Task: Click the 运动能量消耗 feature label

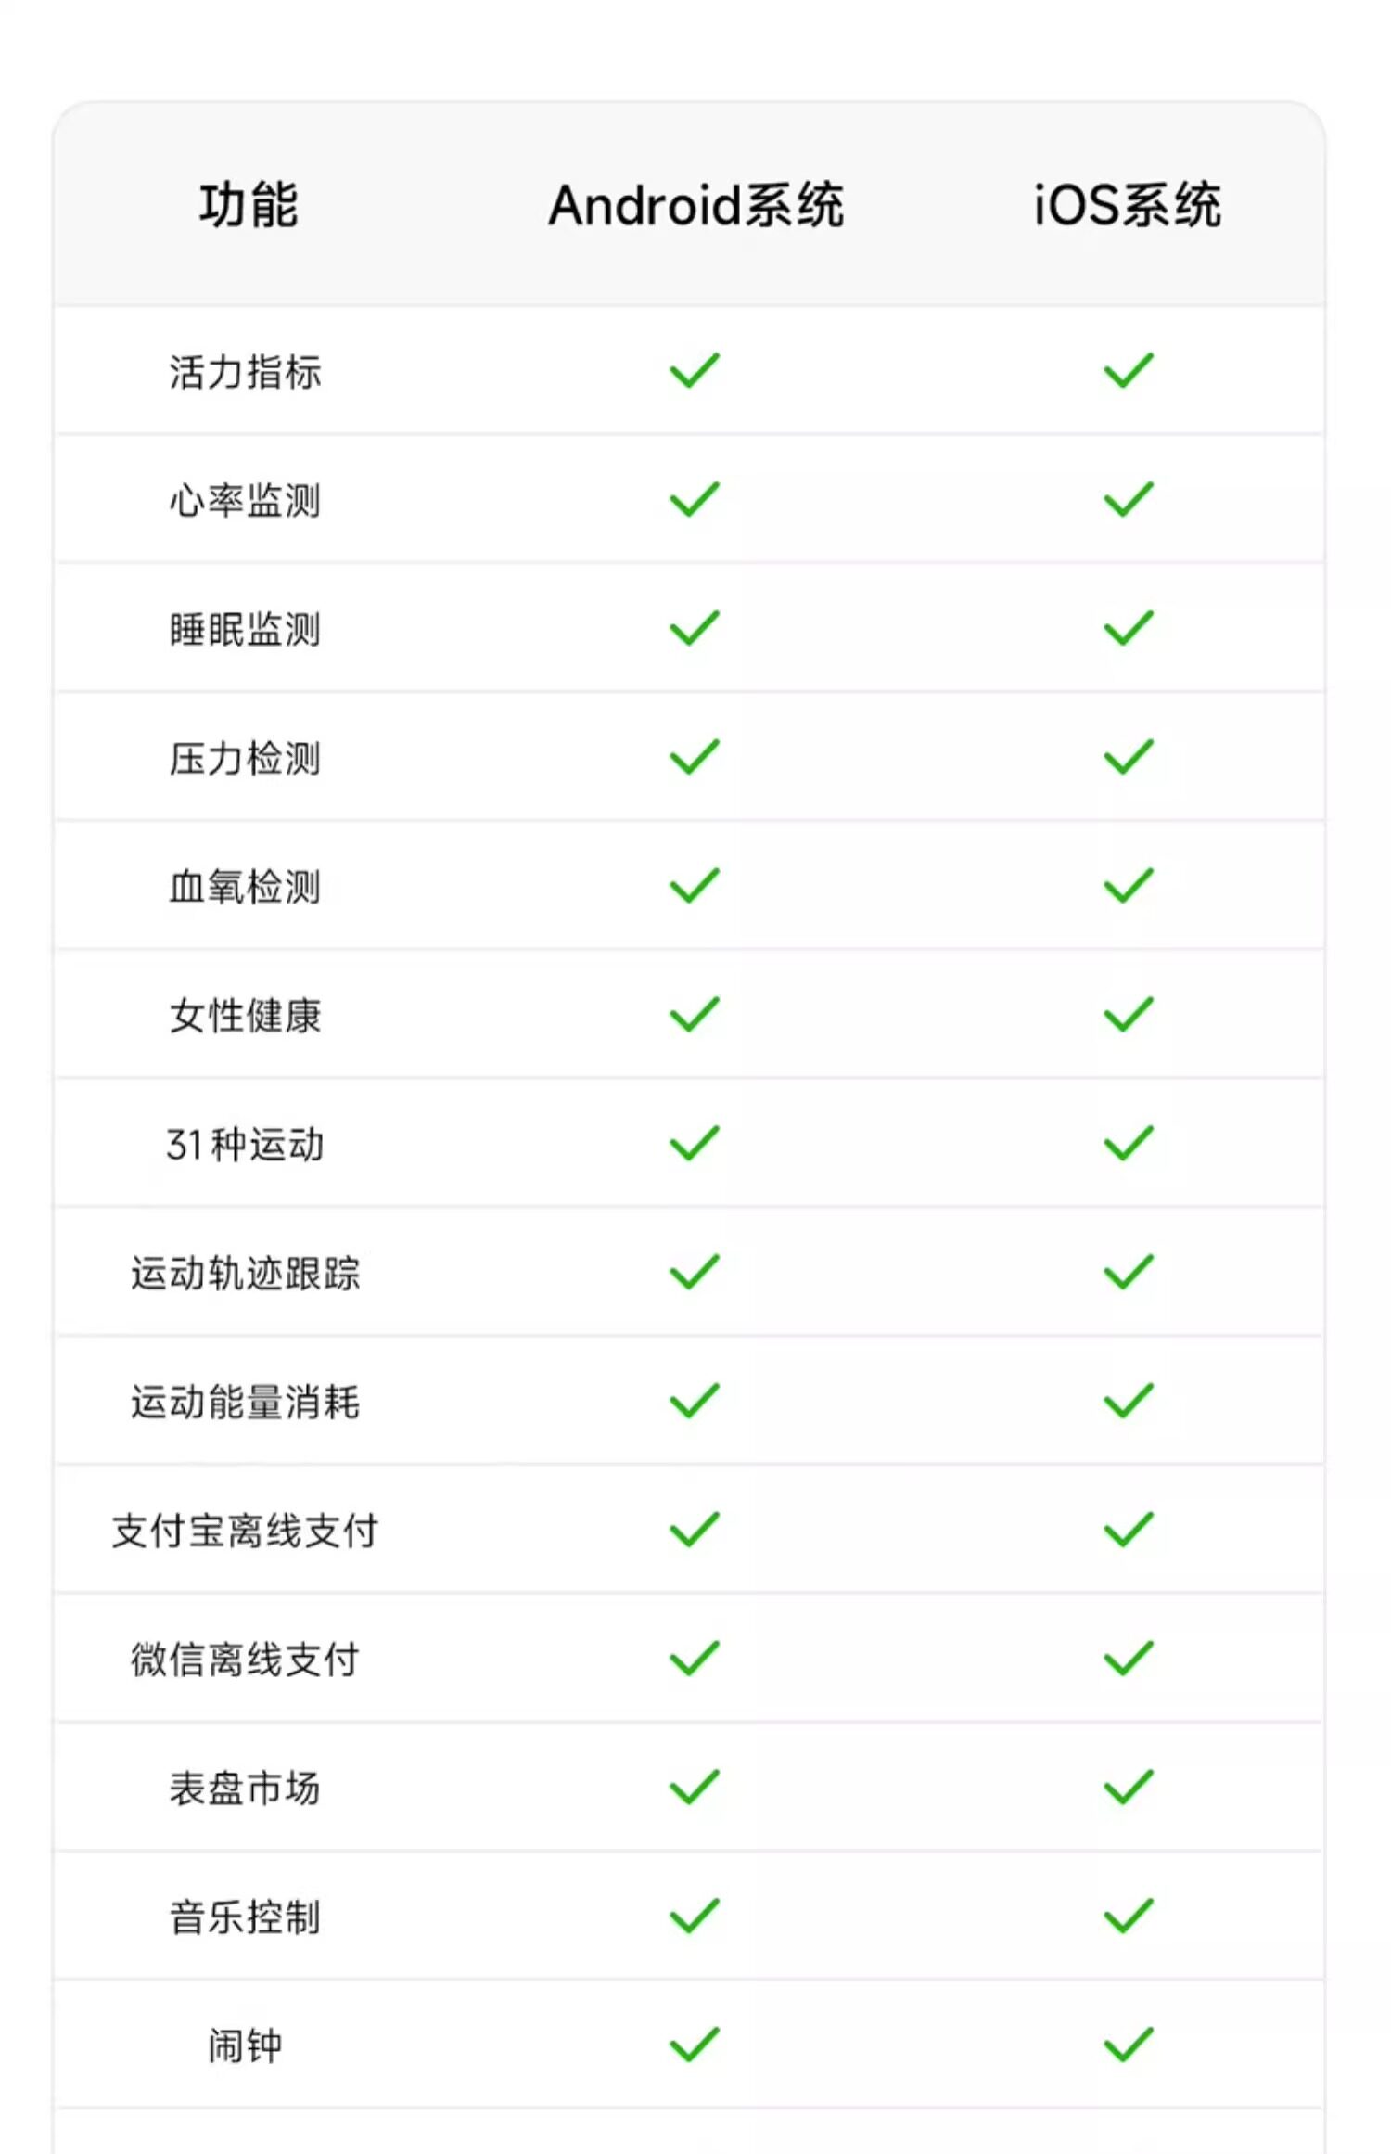Action: (245, 1402)
